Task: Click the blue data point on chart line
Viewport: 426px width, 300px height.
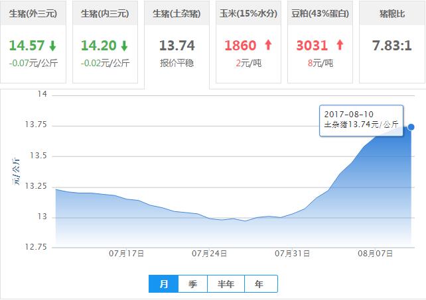Action: click(411, 126)
